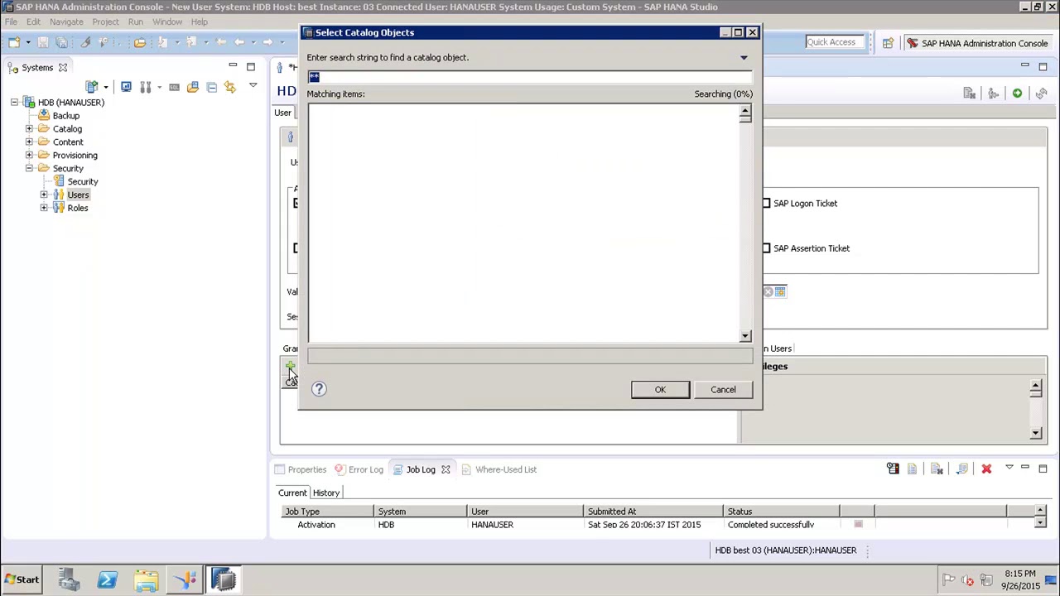1060x596 pixels.
Task: Select the History subtab in Job Log
Action: pos(326,493)
